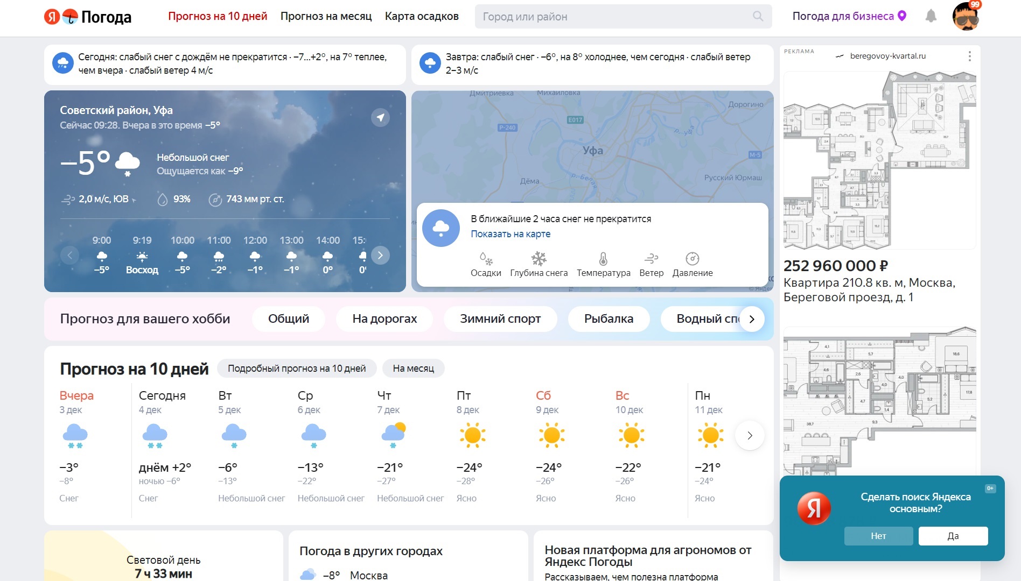This screenshot has width=1021, height=581.
Task: Click the sun icon for Сб 9 дек
Action: [x=551, y=435]
